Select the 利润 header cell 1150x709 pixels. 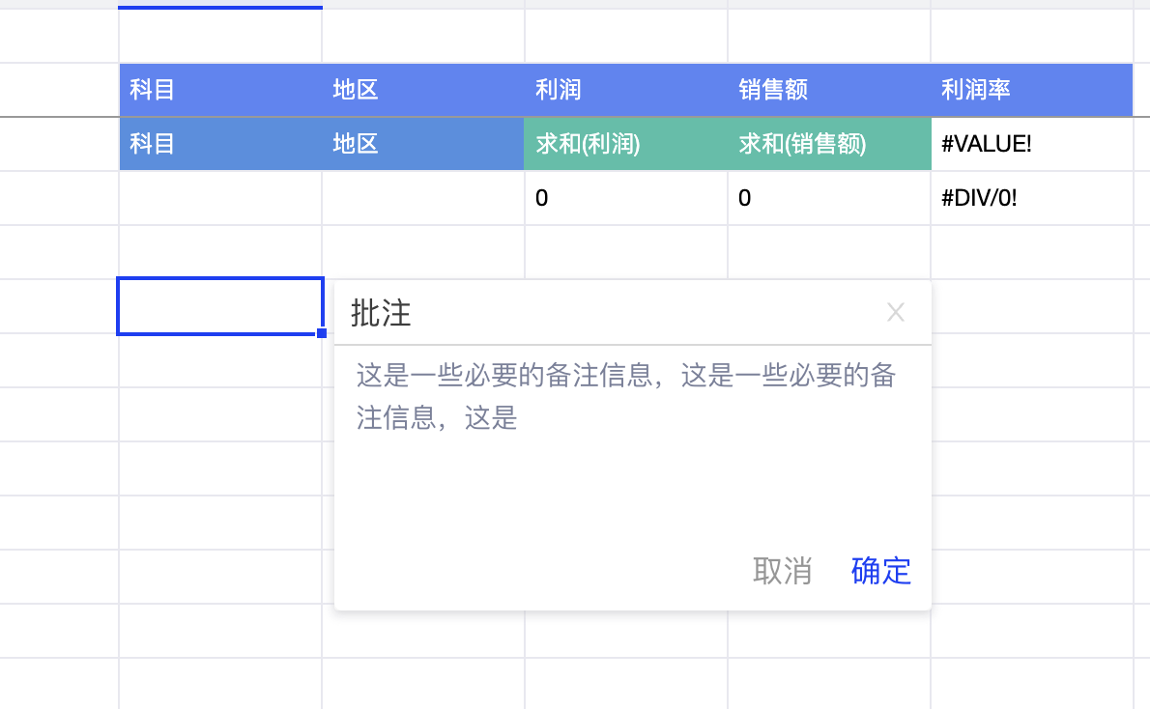tap(626, 90)
